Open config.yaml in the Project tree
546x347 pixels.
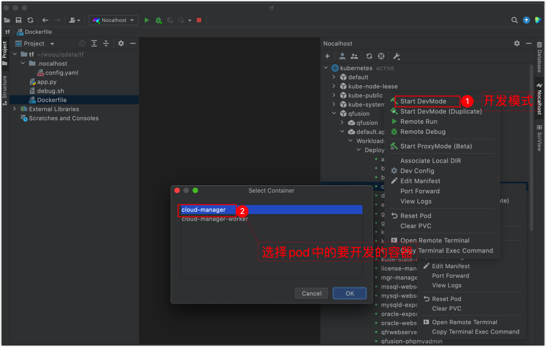coord(62,73)
